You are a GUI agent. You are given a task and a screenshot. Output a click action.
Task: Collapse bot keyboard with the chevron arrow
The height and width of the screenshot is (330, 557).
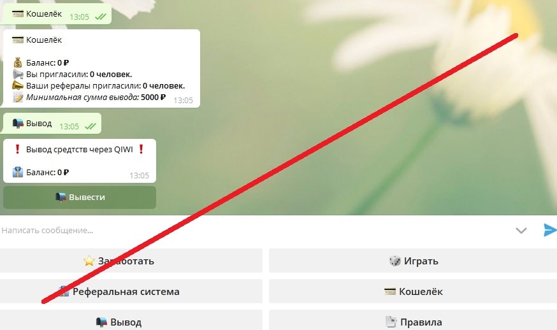pos(521,231)
